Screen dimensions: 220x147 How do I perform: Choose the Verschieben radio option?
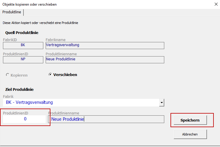[50, 75]
